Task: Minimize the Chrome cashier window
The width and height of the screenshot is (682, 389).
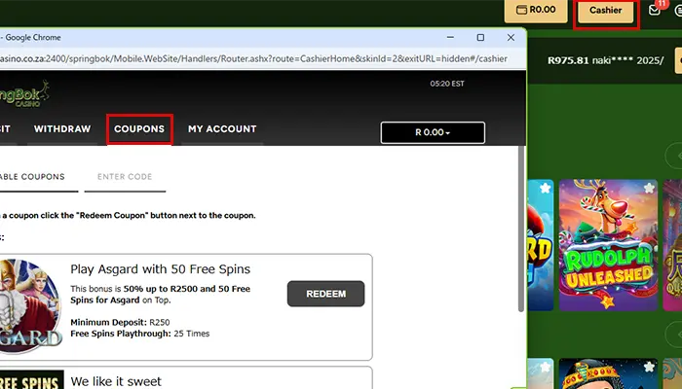Action: coord(448,38)
